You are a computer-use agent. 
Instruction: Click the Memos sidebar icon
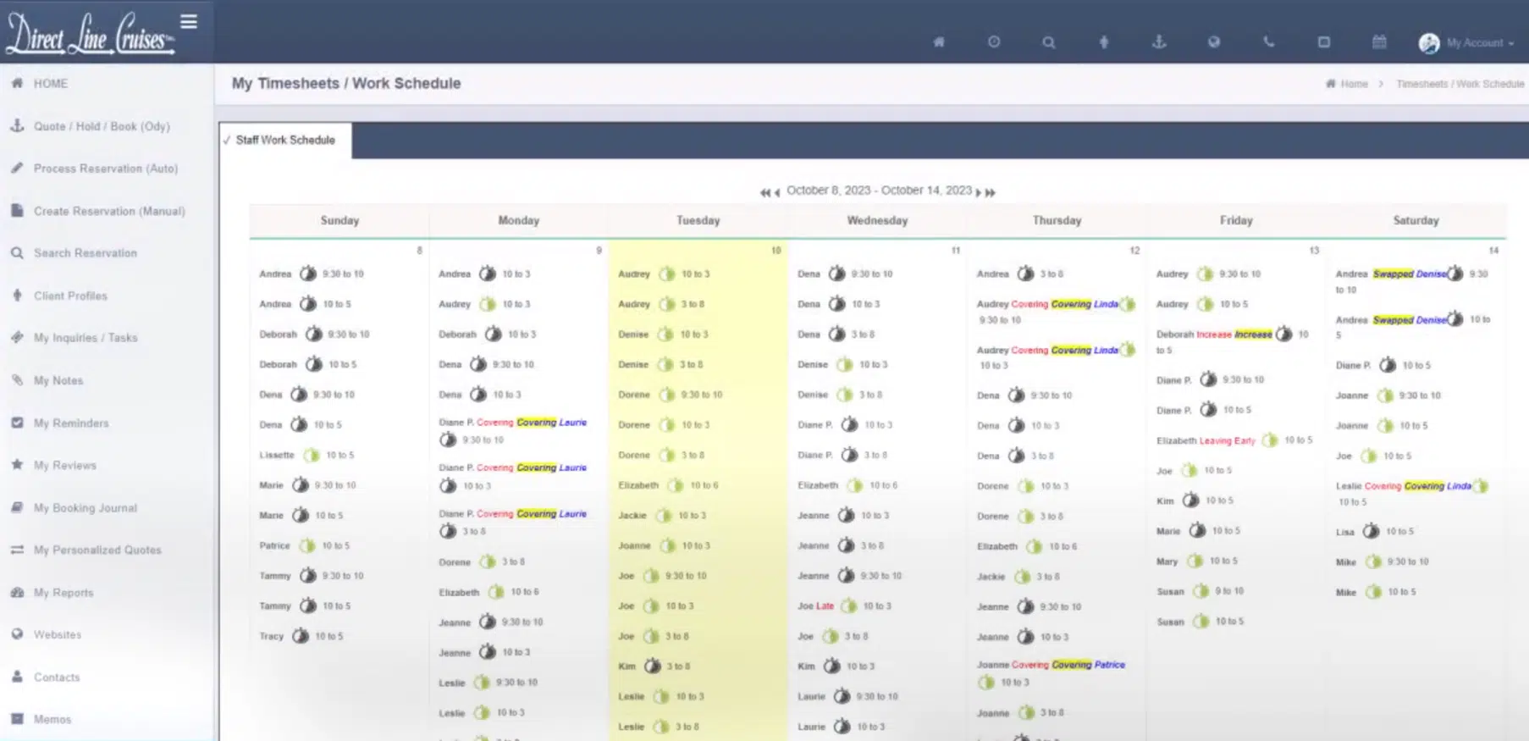pos(17,719)
